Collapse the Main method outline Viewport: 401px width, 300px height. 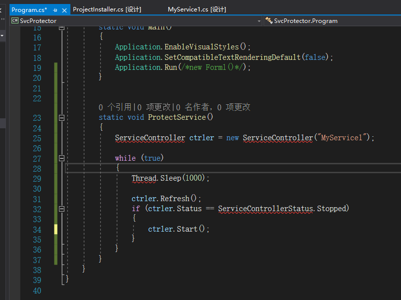coord(62,28)
